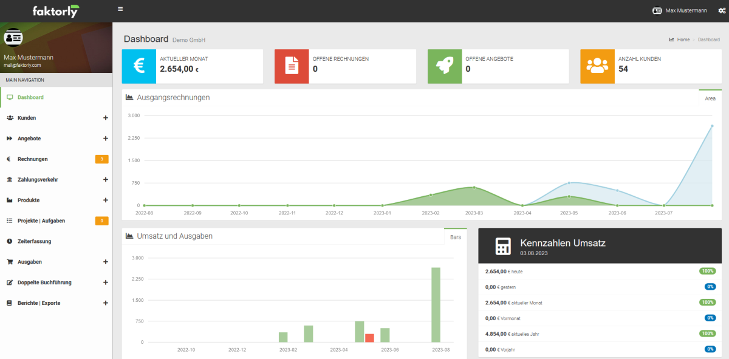Screen dimensions: 729x359
Task: Toggle the sidebar with the hamburger icon
Action: (x=120, y=10)
